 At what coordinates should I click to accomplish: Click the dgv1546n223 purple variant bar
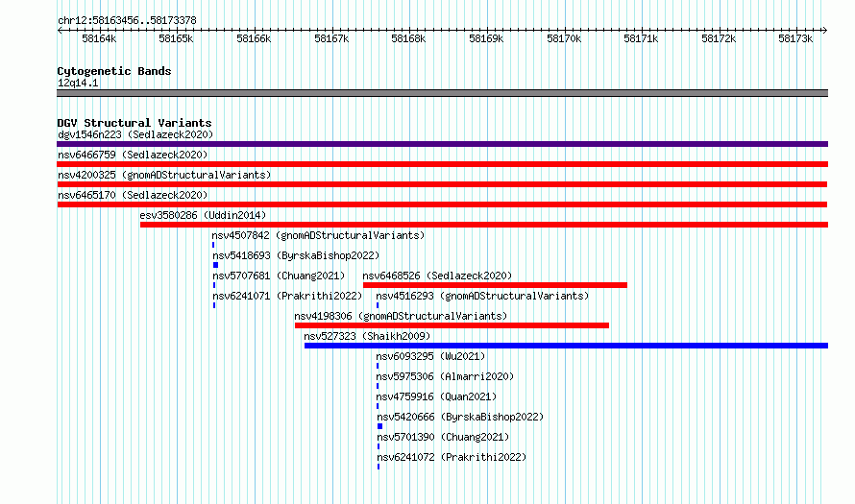442,144
